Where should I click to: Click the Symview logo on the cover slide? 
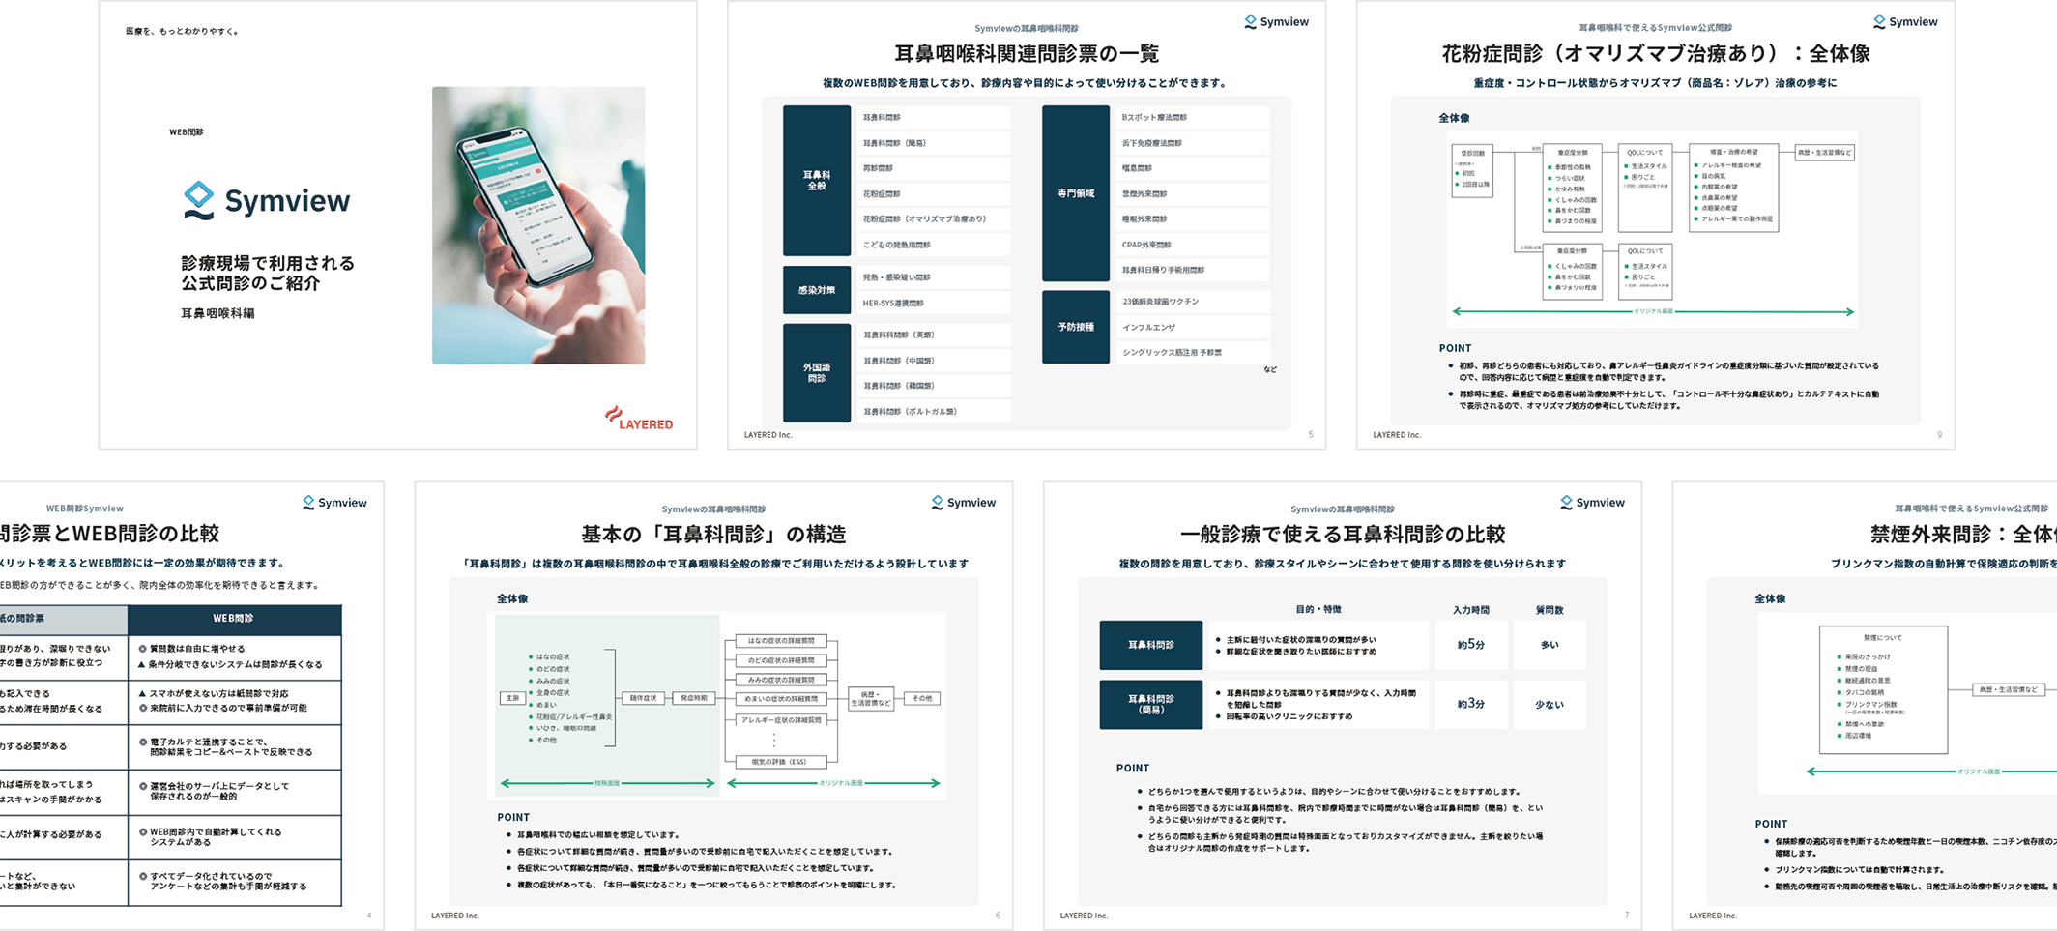(x=267, y=200)
